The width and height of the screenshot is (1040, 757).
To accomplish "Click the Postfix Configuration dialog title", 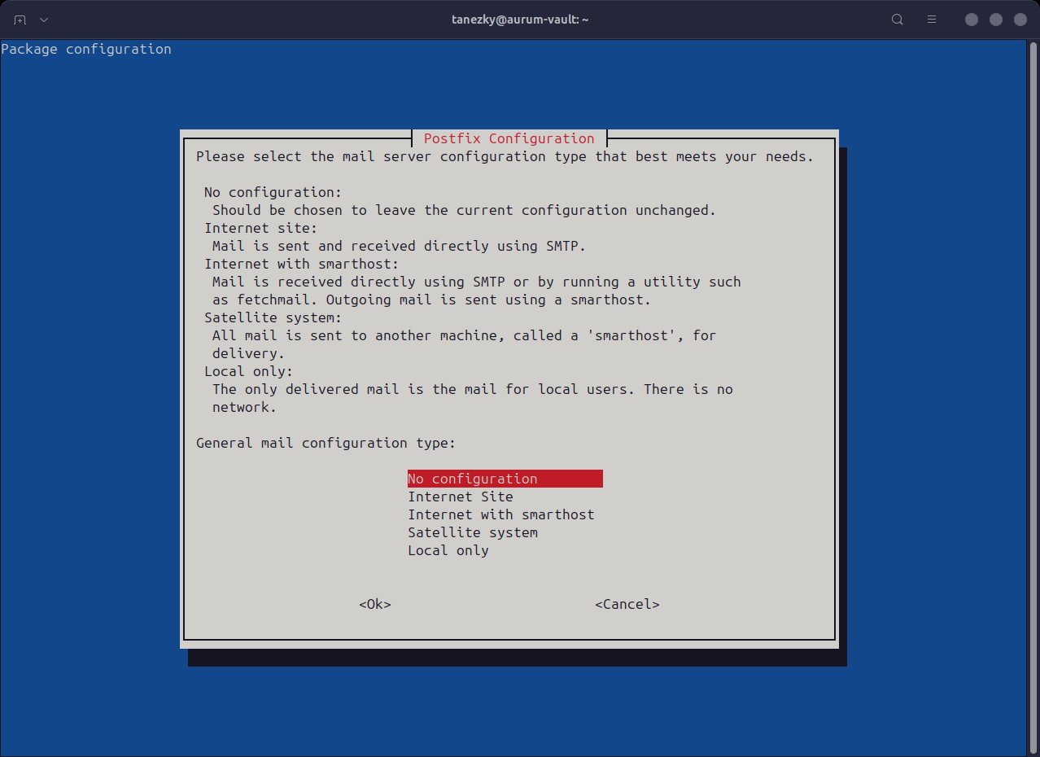I will [509, 138].
